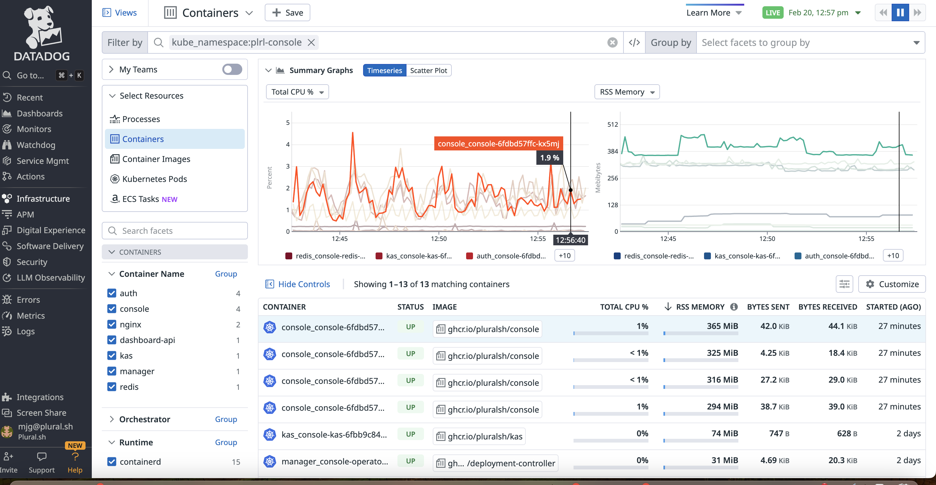Click the Search facets field
Image resolution: width=936 pixels, height=485 pixels.
pyautogui.click(x=175, y=231)
